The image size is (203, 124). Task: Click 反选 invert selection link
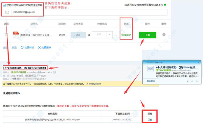coord(14,48)
